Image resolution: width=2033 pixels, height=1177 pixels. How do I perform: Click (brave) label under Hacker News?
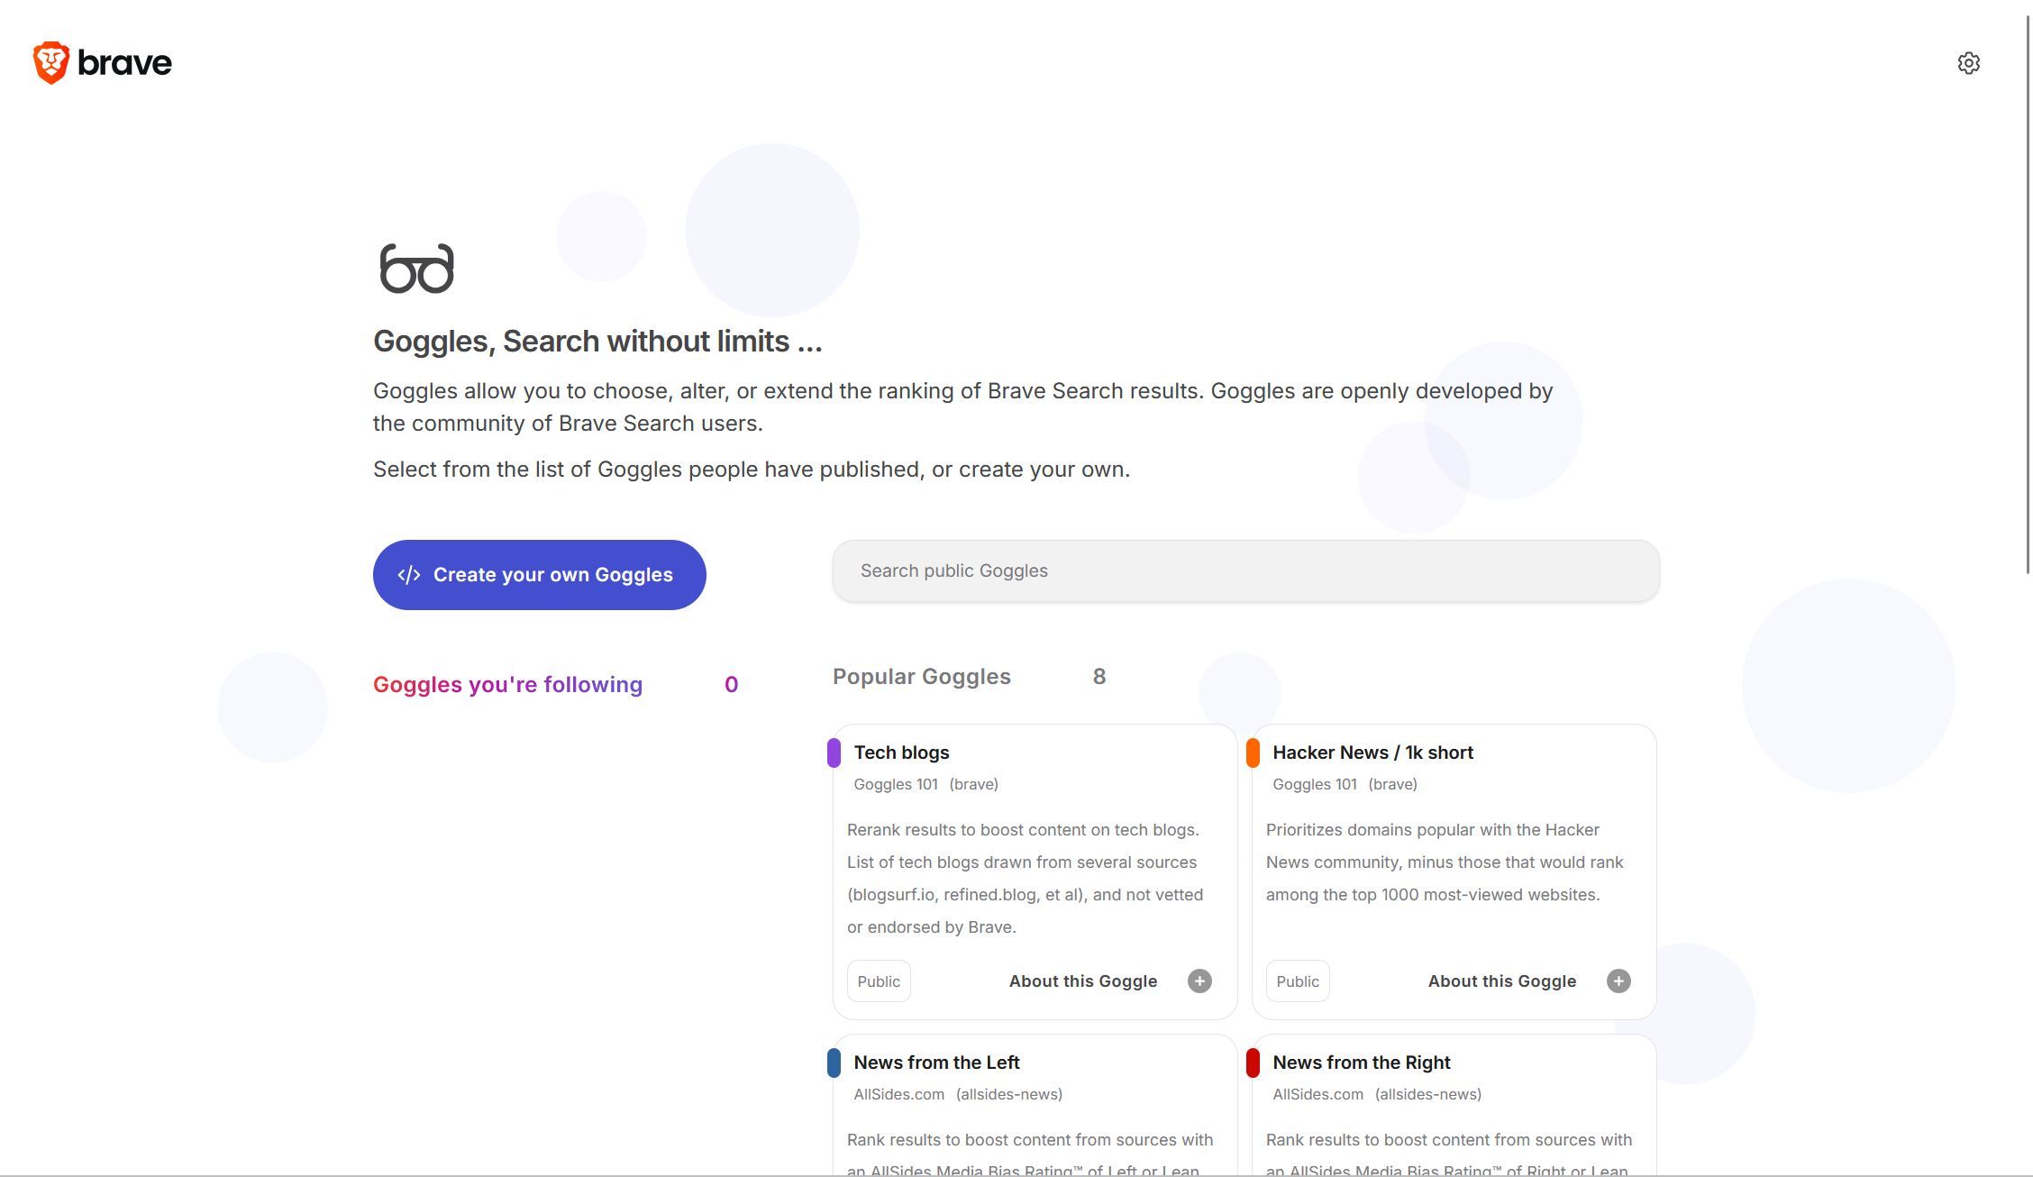point(1392,784)
